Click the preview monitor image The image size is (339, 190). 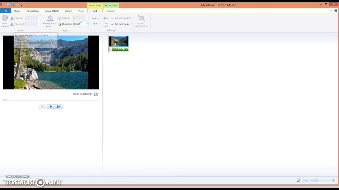51,63
